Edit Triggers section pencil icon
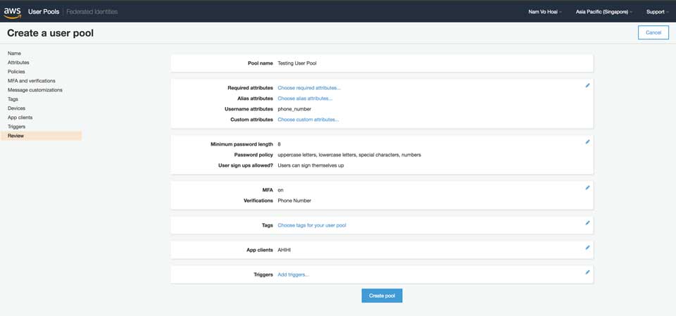Image resolution: width=676 pixels, height=316 pixels. tap(587, 272)
